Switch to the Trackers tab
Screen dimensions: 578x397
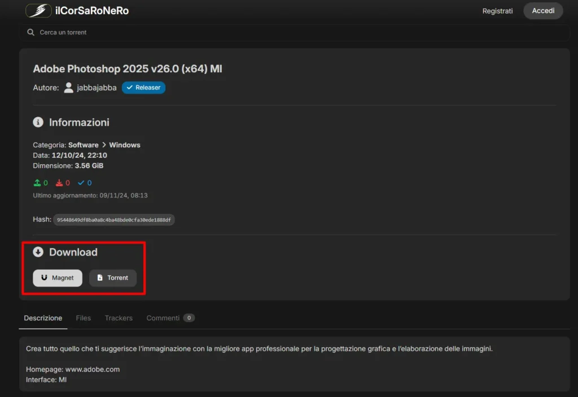tap(119, 318)
